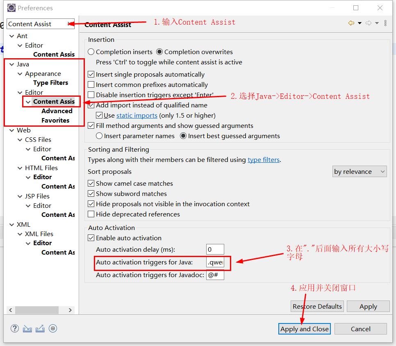Click the Oomph preference recorder icon

pos(53,328)
